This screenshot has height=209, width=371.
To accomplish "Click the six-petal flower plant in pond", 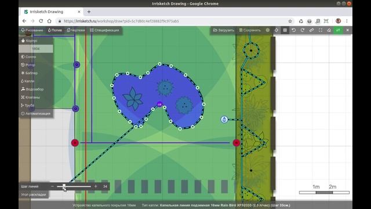I will point(133,99).
